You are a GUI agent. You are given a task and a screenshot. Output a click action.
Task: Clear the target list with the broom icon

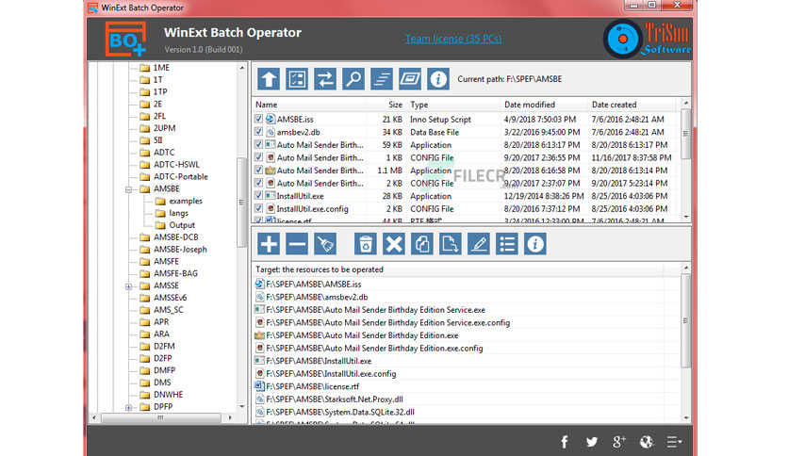325,244
